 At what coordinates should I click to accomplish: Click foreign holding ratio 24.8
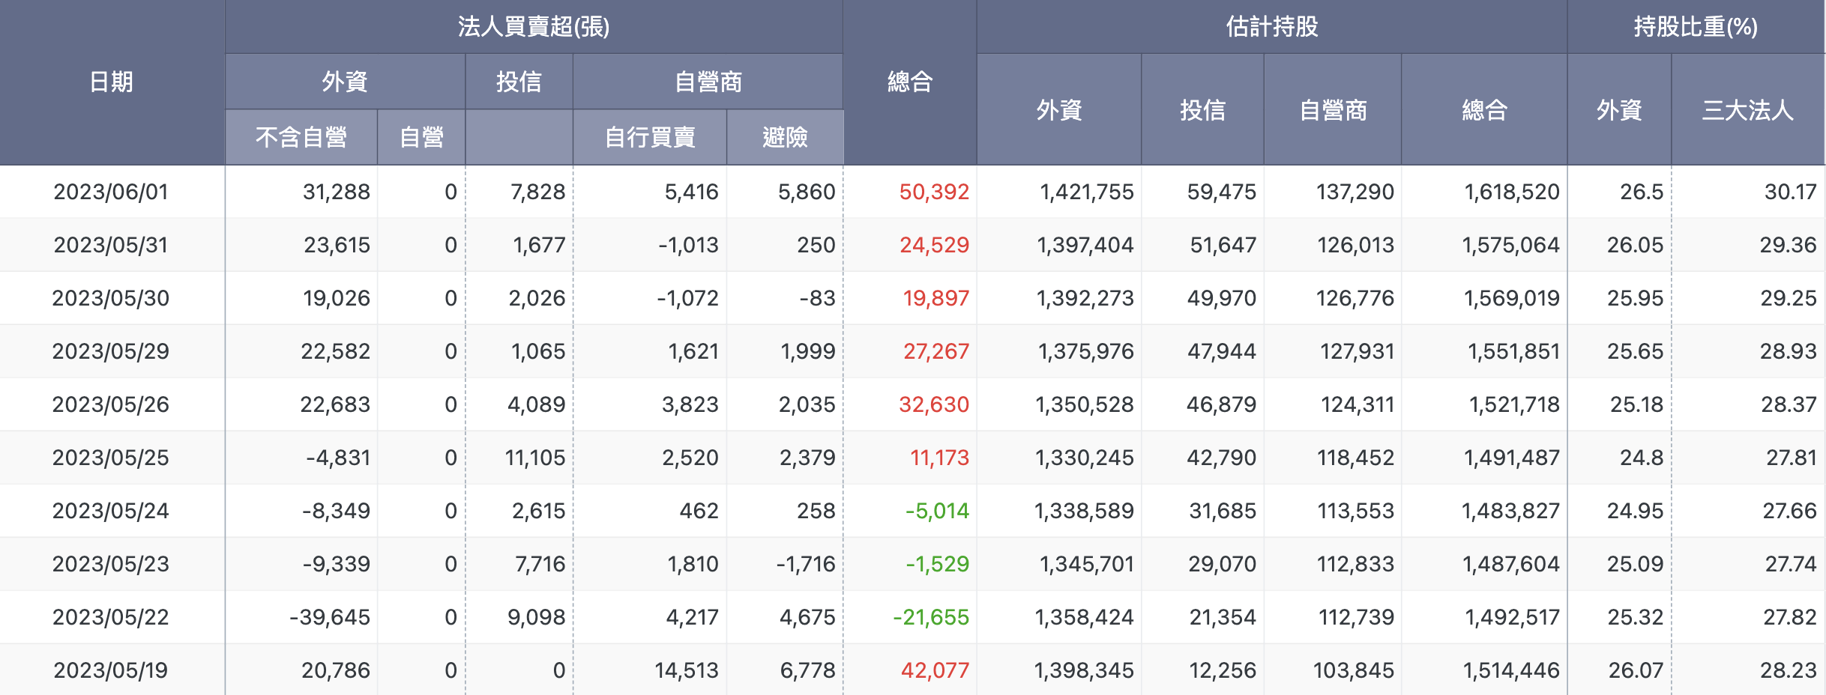(1642, 458)
